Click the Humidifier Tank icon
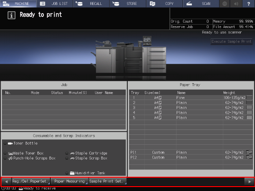Image resolution: width=255 pixels, height=191 pixels. coord(72,173)
